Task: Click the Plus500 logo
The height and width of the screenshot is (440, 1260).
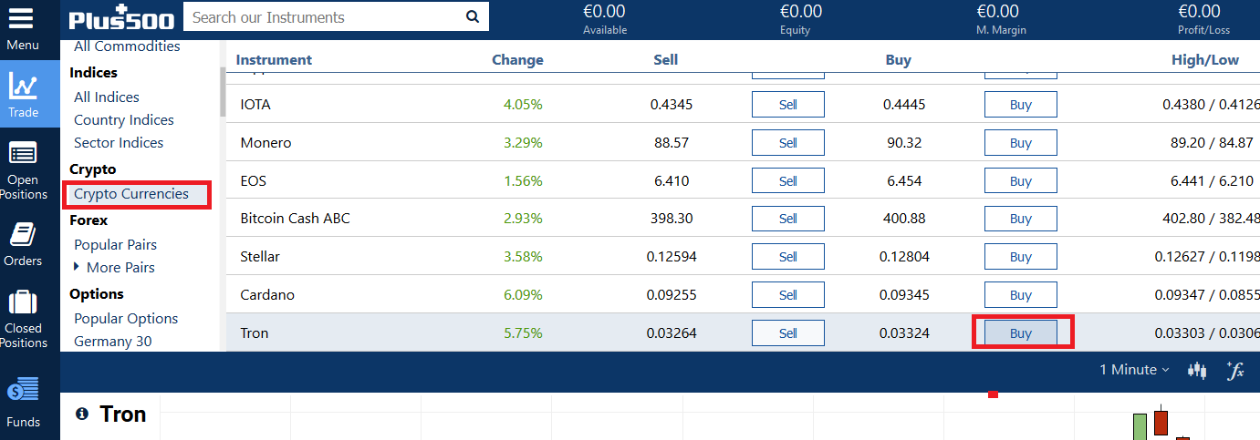Action: 123,16
